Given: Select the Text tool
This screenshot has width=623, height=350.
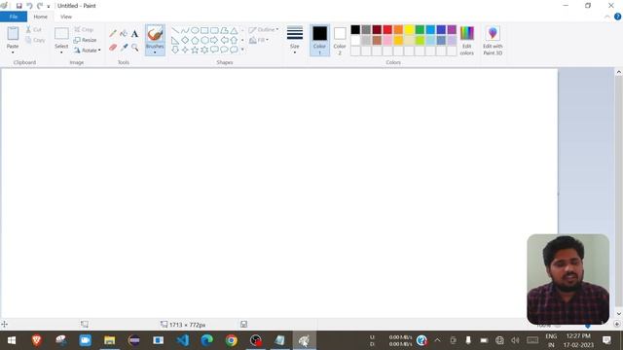Looking at the screenshot, I should [134, 34].
